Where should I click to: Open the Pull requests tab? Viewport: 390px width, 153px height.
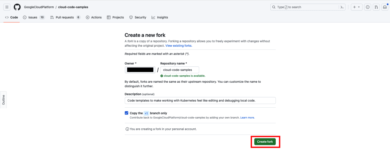click(x=65, y=18)
